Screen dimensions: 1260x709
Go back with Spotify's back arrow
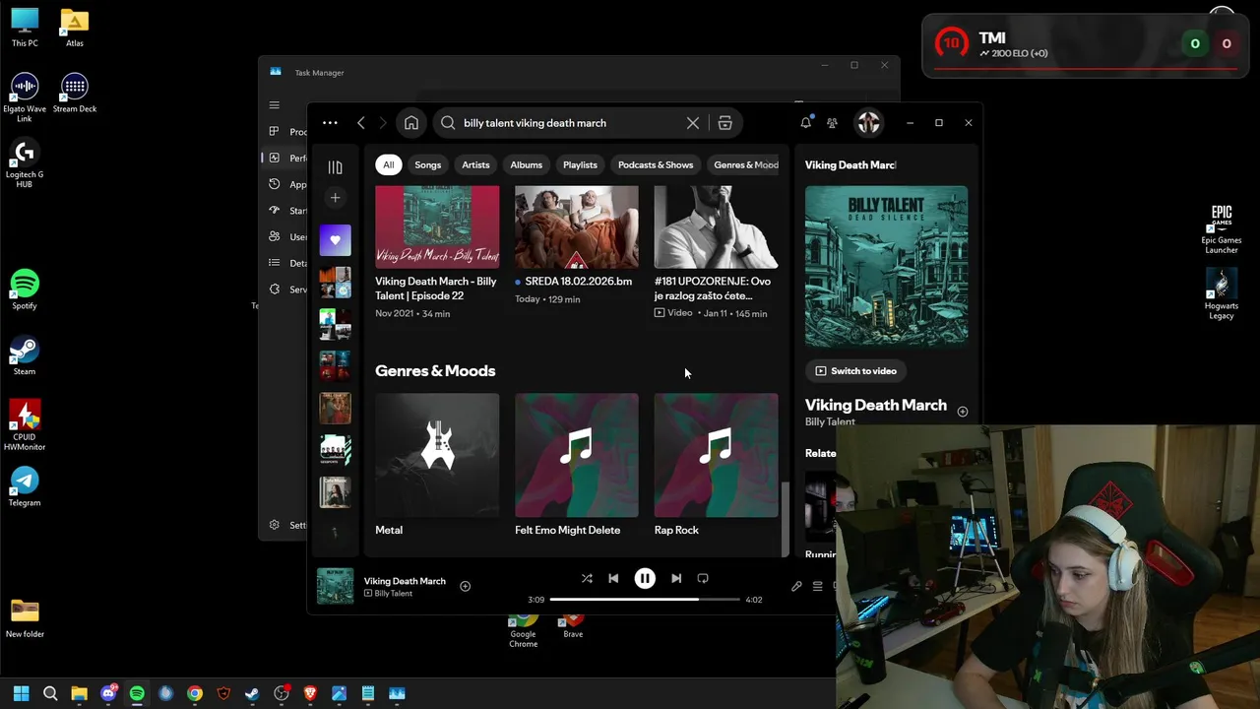click(x=361, y=123)
